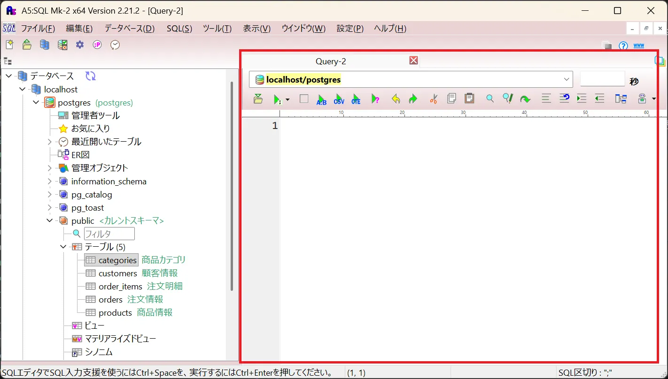668x379 pixels.
Task: Select the order_items table in tree
Action: [120, 286]
